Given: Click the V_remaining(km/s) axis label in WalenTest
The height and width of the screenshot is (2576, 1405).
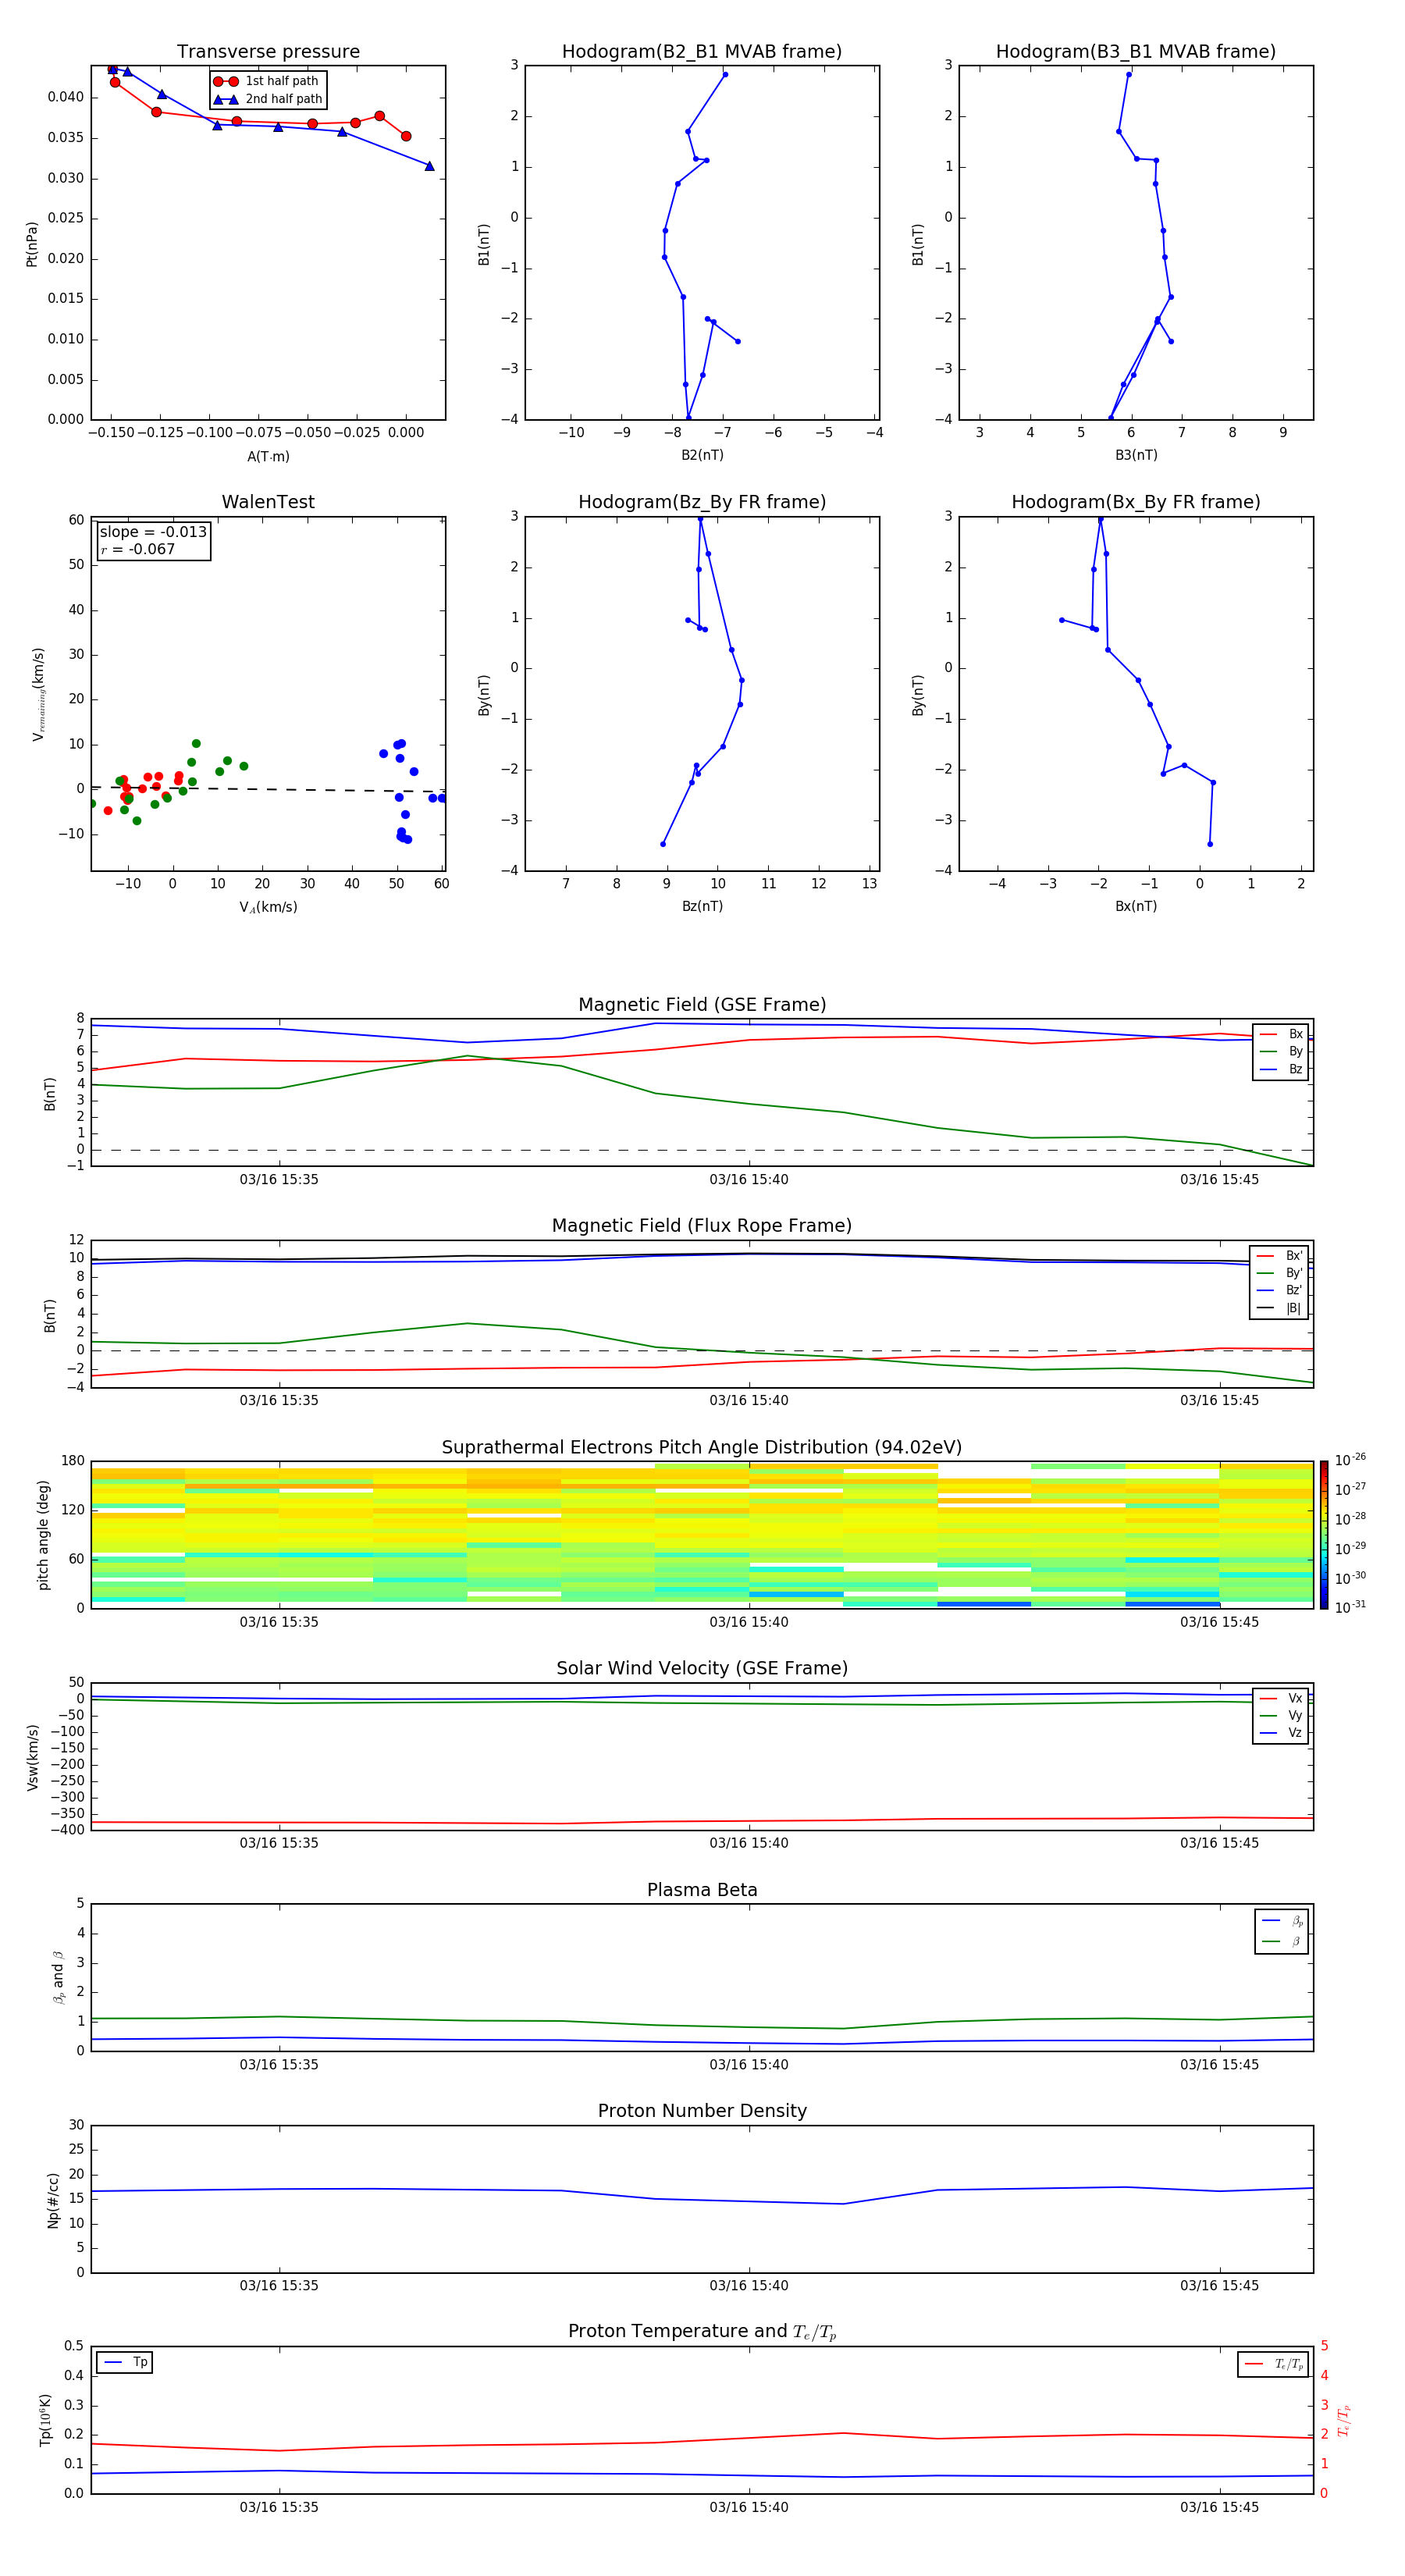Looking at the screenshot, I should [x=38, y=694].
